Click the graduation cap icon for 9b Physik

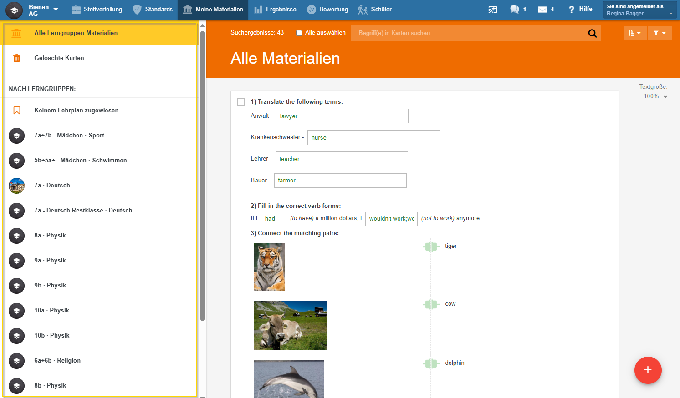point(17,286)
